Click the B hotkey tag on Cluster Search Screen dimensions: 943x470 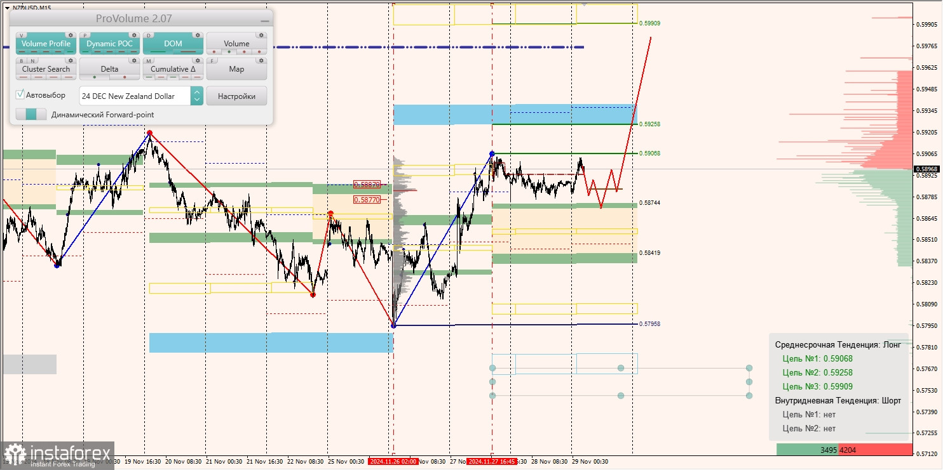tap(22, 61)
